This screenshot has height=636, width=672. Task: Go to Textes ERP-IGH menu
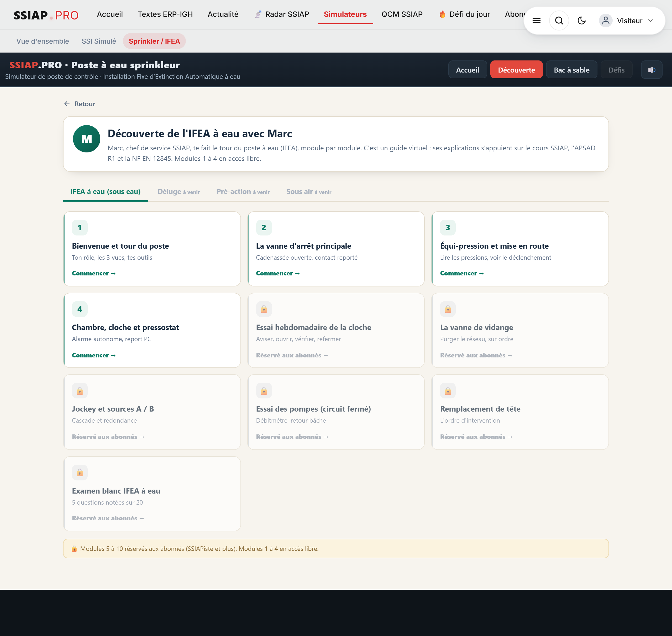pos(165,14)
